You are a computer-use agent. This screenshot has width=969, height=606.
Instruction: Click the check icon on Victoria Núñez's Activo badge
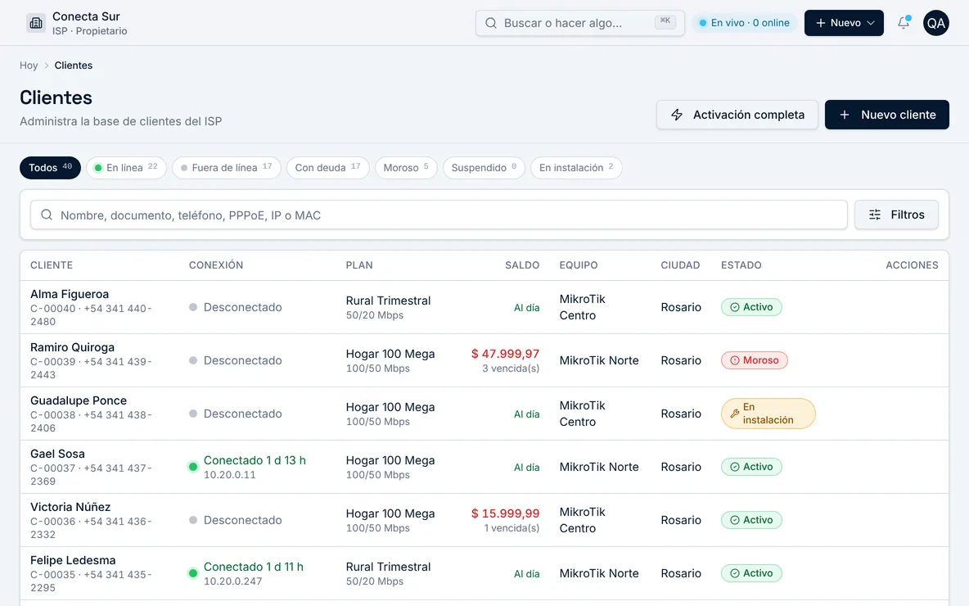(735, 520)
